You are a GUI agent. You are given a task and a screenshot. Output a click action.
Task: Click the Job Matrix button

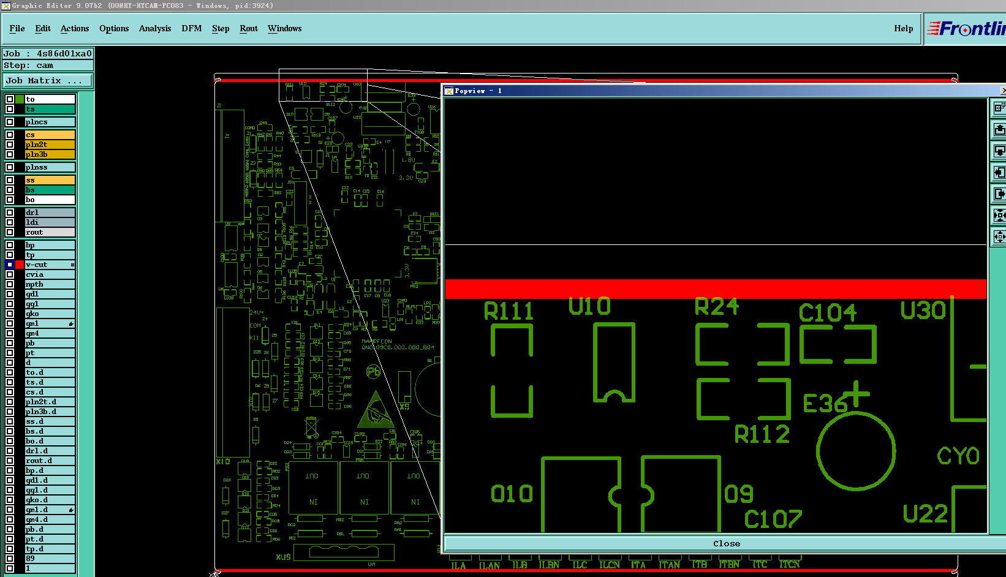48,80
